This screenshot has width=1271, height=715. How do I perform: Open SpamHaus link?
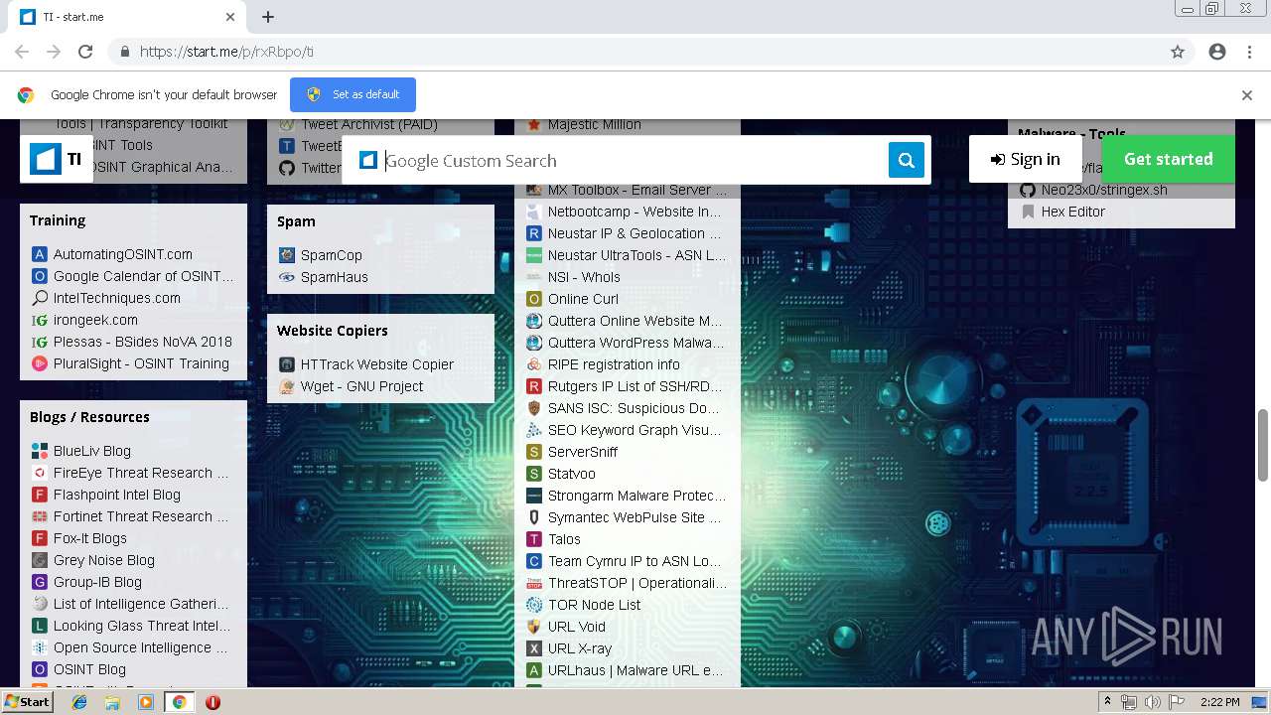coord(335,277)
